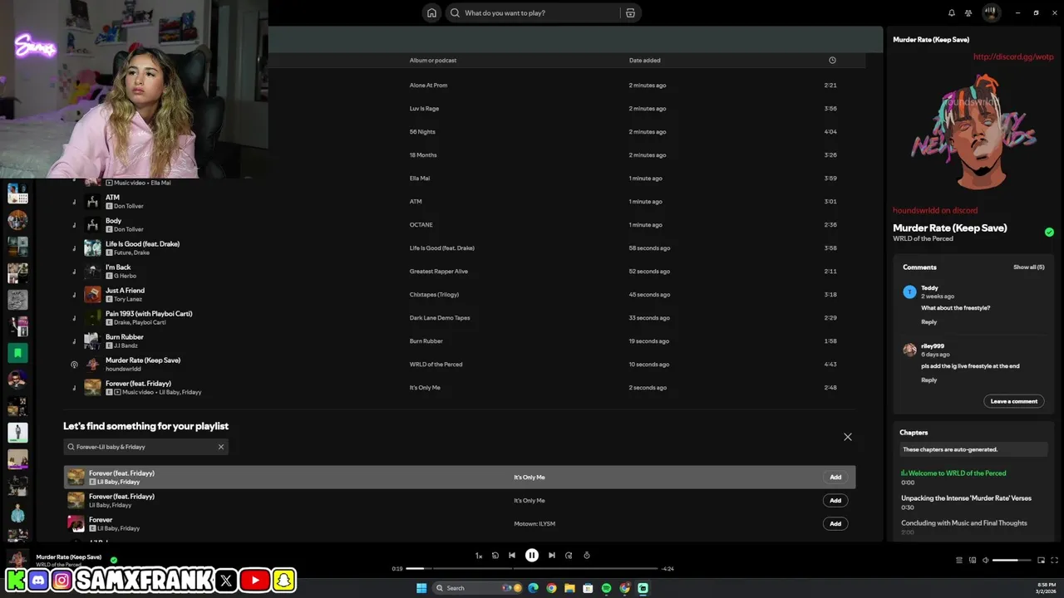Image resolution: width=1064 pixels, height=598 pixels.
Task: Jump to Unpacking the Intense 'Murder Rate' Verses
Action: click(x=966, y=498)
